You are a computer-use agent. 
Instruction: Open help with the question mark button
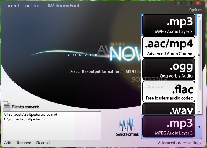click(178, 3)
